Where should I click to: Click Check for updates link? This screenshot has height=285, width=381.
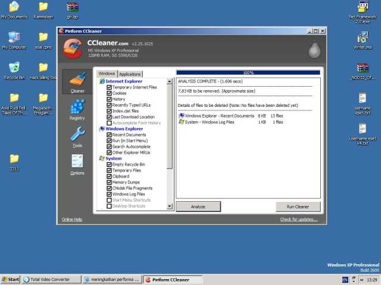(299, 219)
